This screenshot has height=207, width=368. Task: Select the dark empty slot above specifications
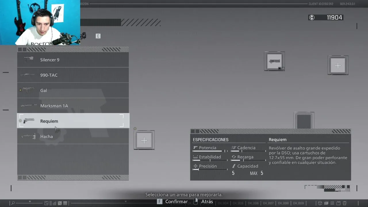tap(304, 121)
